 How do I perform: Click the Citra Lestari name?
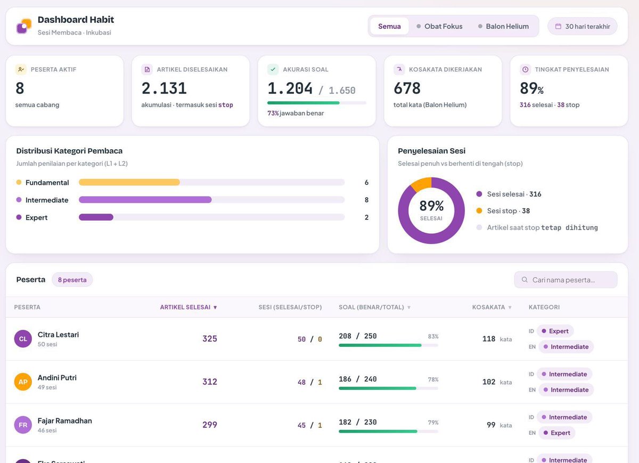point(58,335)
